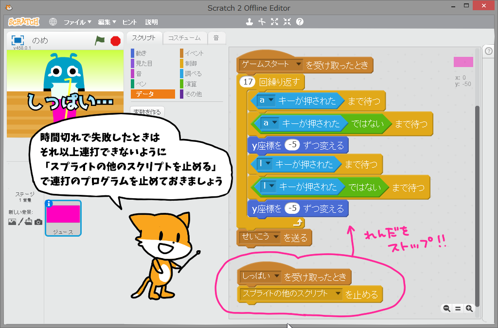Open the 編集 menu

107,22
